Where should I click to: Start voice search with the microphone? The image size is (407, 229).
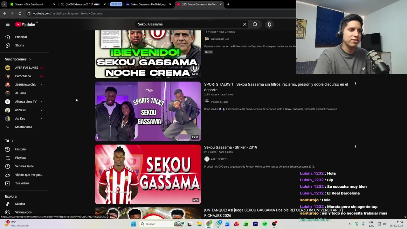[269, 24]
